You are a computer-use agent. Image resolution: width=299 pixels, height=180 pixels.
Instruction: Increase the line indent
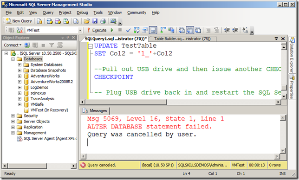coord(235,30)
